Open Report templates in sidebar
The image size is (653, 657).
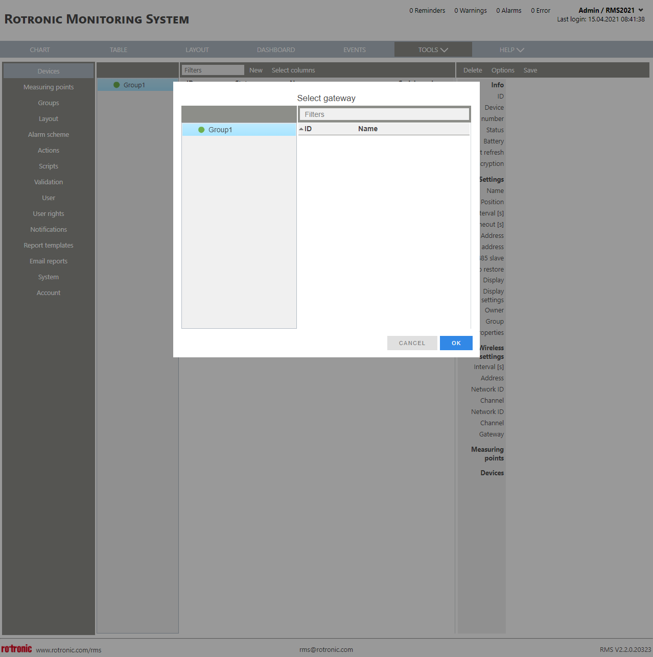49,245
